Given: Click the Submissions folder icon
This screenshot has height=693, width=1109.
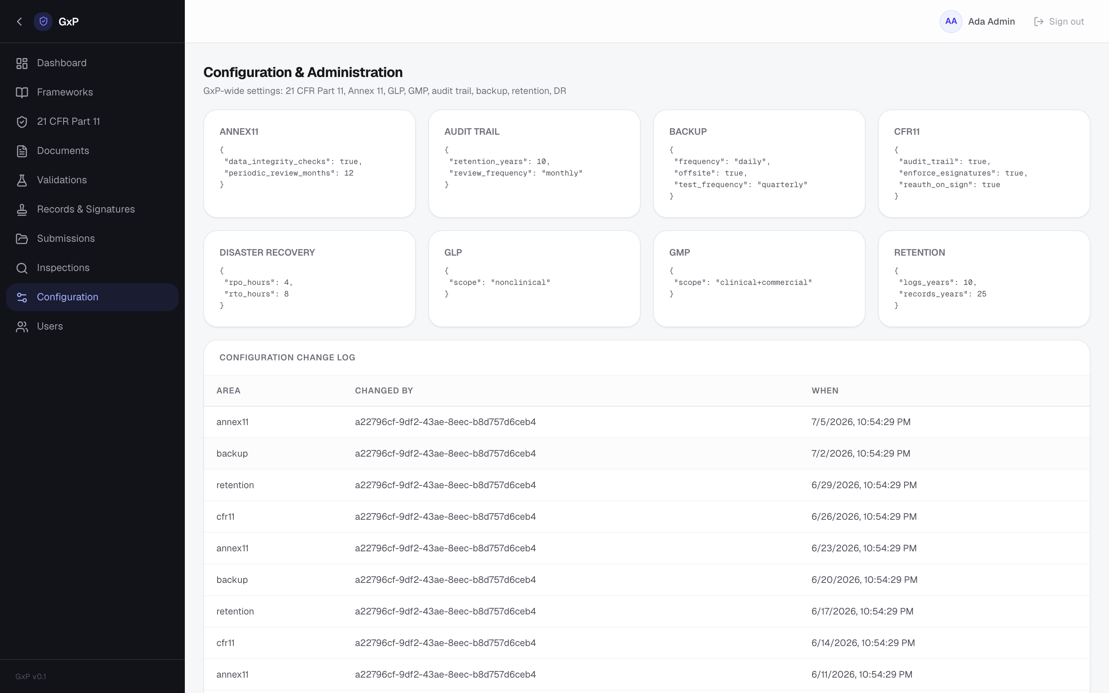Looking at the screenshot, I should 22,239.
